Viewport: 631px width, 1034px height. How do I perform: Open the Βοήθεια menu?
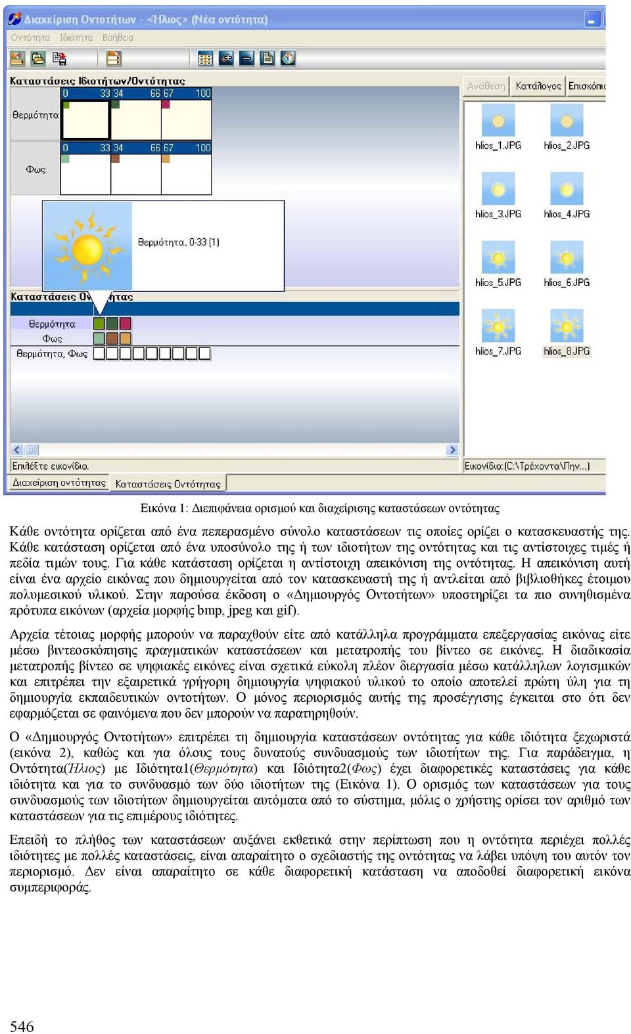[x=118, y=37]
